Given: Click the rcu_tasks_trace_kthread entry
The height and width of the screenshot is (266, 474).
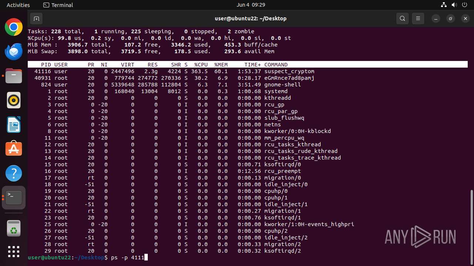Looking at the screenshot, I should click(x=303, y=158).
